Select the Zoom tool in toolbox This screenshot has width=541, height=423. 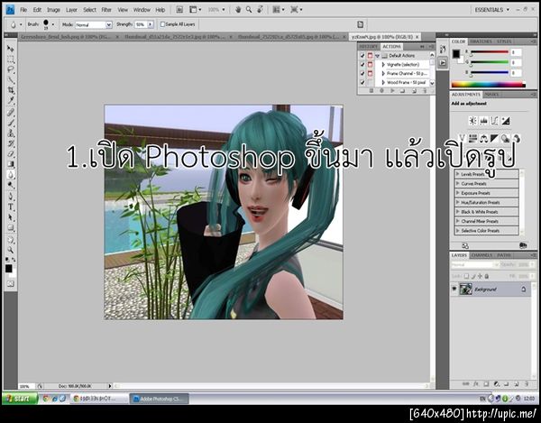click(10, 250)
